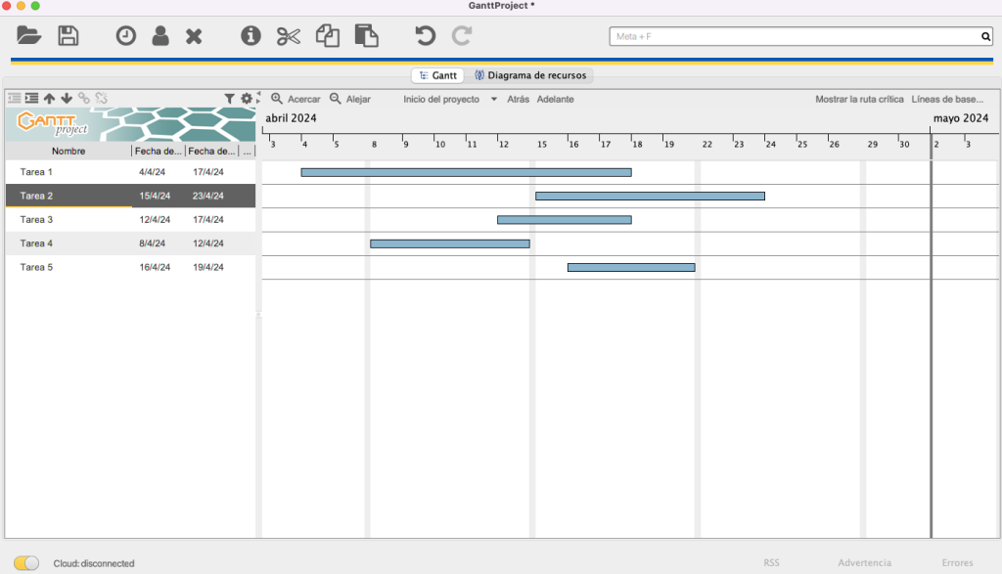The width and height of the screenshot is (1002, 574).
Task: Click the person icon for resources
Action: [x=160, y=36]
